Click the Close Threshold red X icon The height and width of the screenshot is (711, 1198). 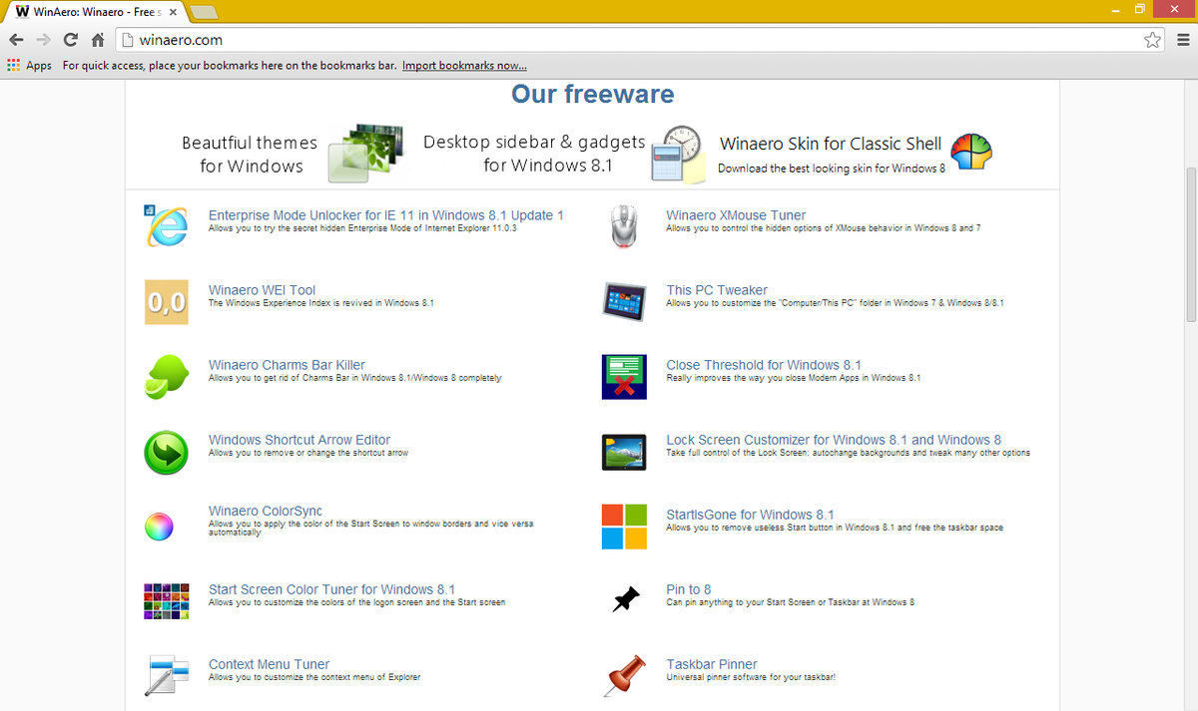point(624,377)
